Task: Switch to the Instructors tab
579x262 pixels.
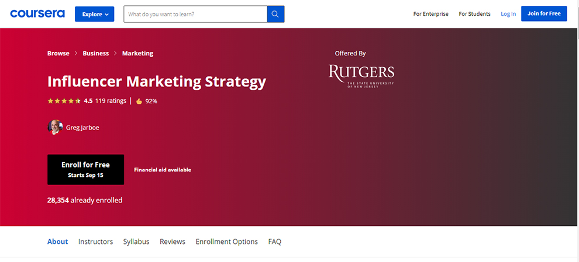Action: (96, 242)
